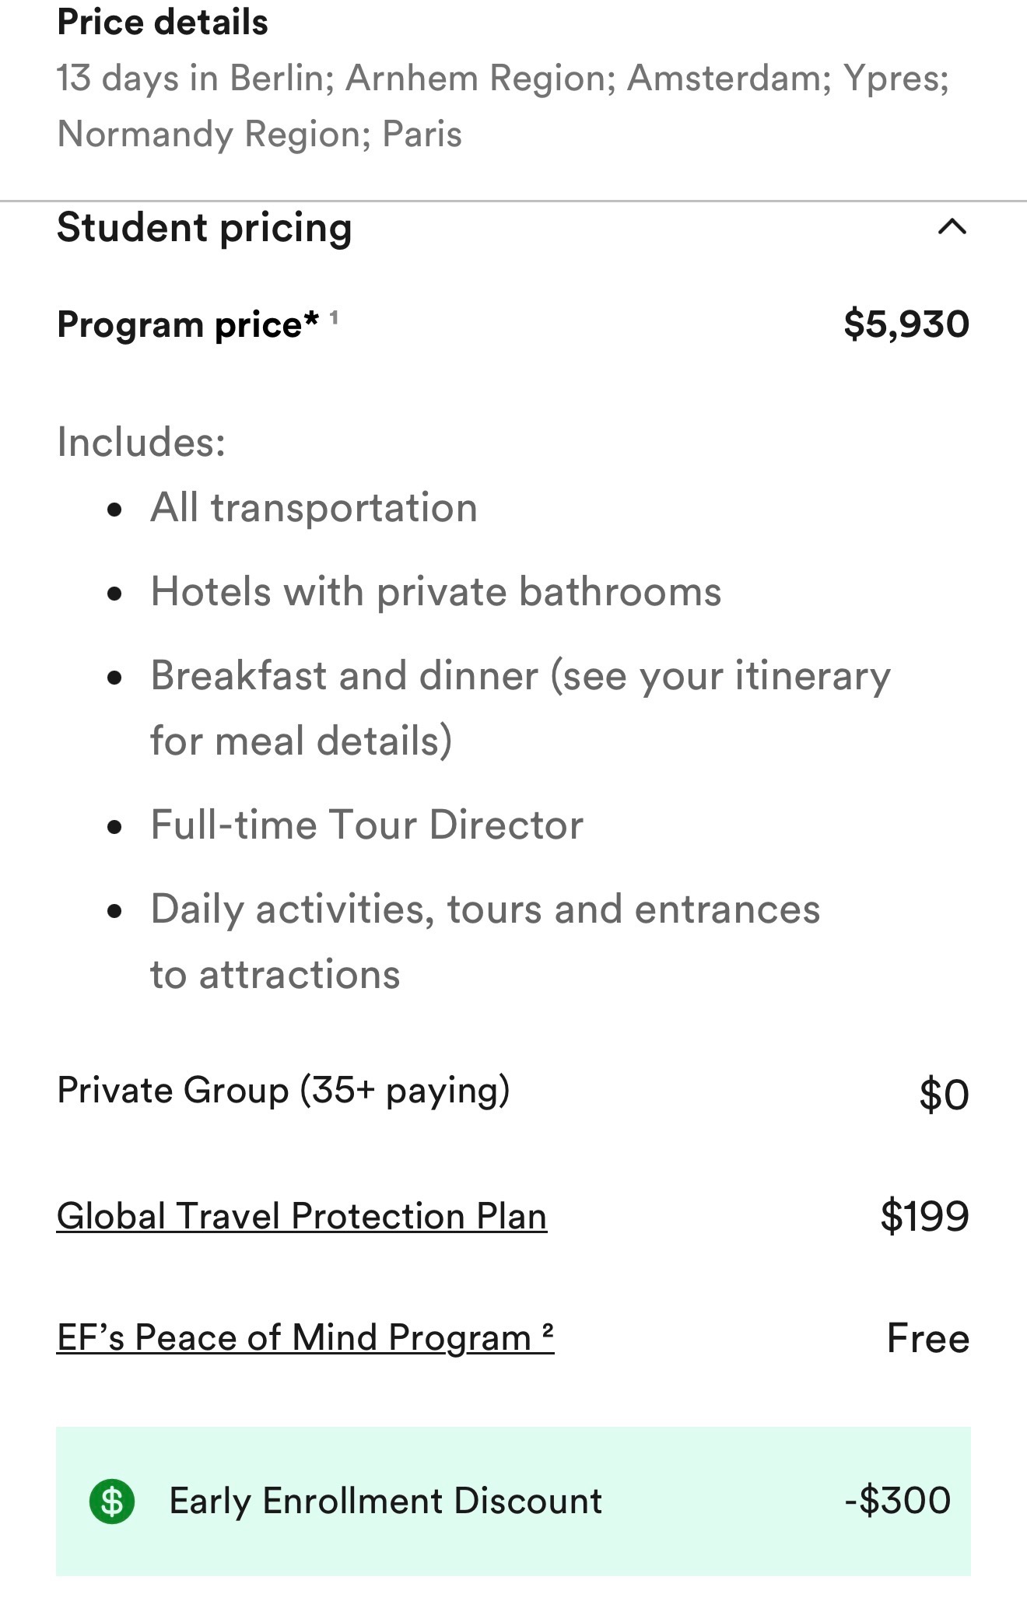
Task: Click the -$300 discount amount
Action: click(x=898, y=1501)
